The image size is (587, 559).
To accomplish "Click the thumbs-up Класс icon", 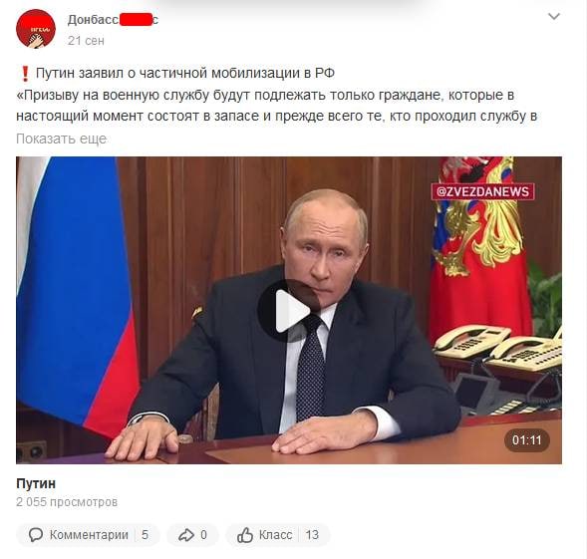I will (x=245, y=535).
